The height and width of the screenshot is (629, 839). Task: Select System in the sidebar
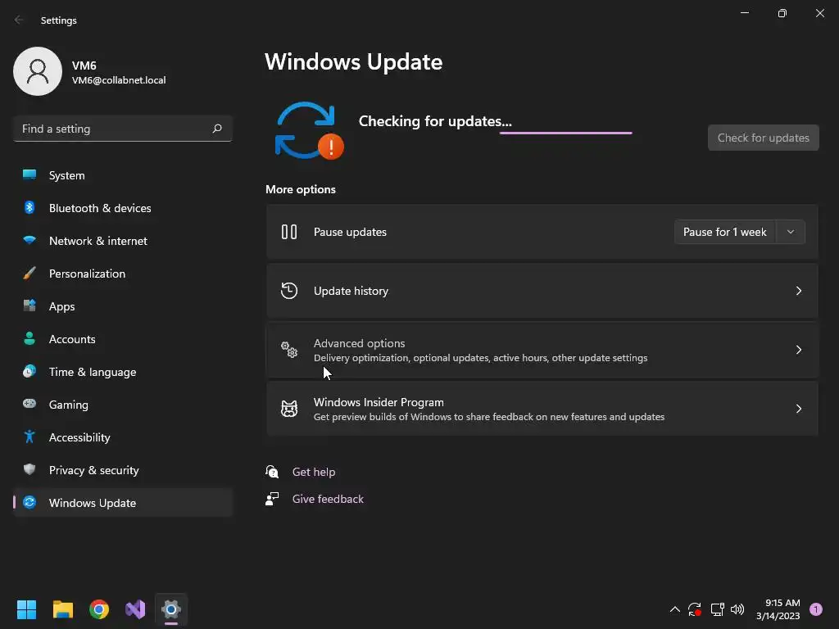123,175
